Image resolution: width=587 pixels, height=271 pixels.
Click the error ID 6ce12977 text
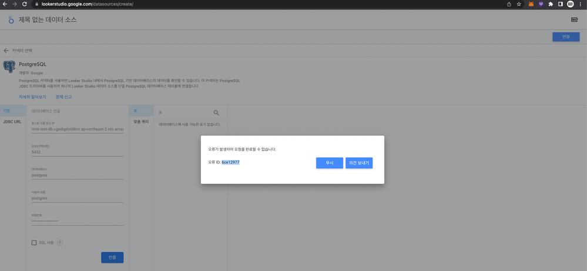[230, 162]
